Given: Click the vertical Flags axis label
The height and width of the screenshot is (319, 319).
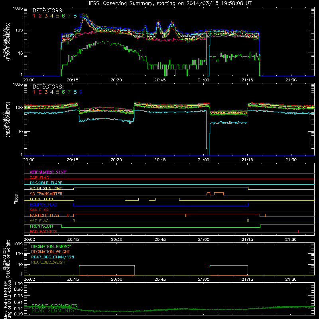Looking at the screenshot, I should [x=16, y=199].
